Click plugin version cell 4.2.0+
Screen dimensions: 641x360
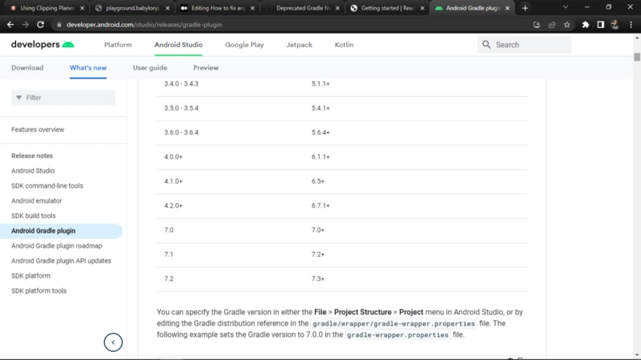pyautogui.click(x=173, y=206)
